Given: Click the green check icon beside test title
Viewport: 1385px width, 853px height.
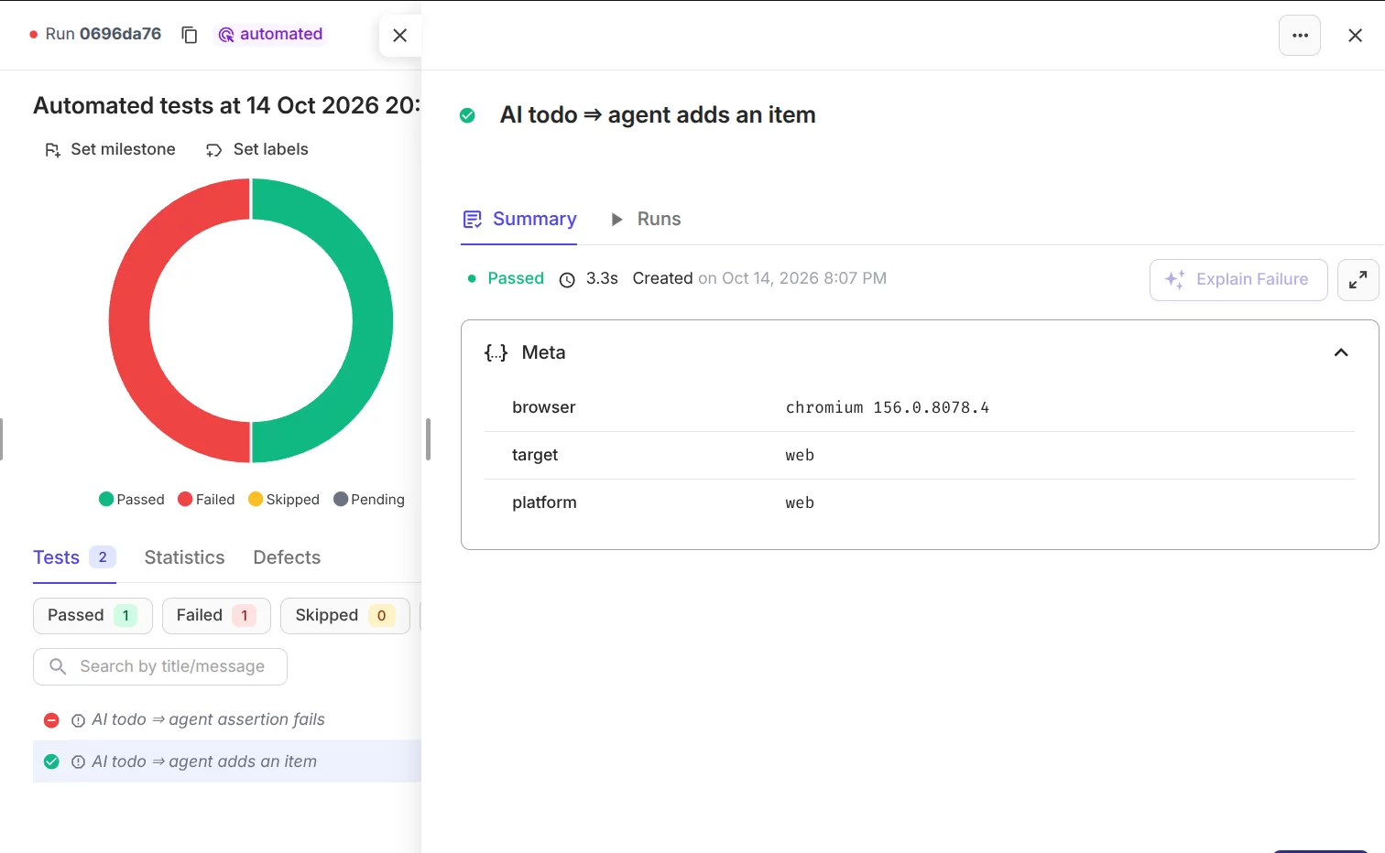Looking at the screenshot, I should pos(467,115).
